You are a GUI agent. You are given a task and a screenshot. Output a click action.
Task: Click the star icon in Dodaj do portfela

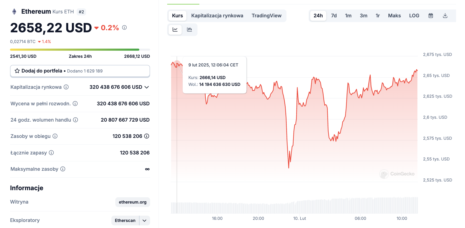pyautogui.click(x=17, y=71)
